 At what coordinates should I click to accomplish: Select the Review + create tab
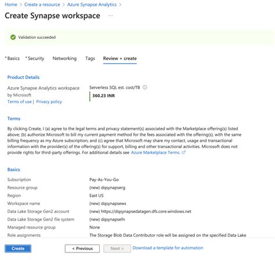[120, 59]
